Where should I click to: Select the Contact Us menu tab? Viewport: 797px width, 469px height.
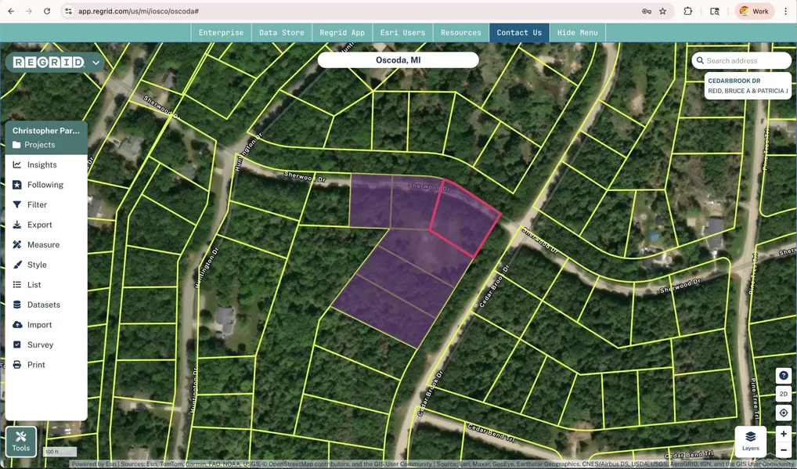(518, 33)
